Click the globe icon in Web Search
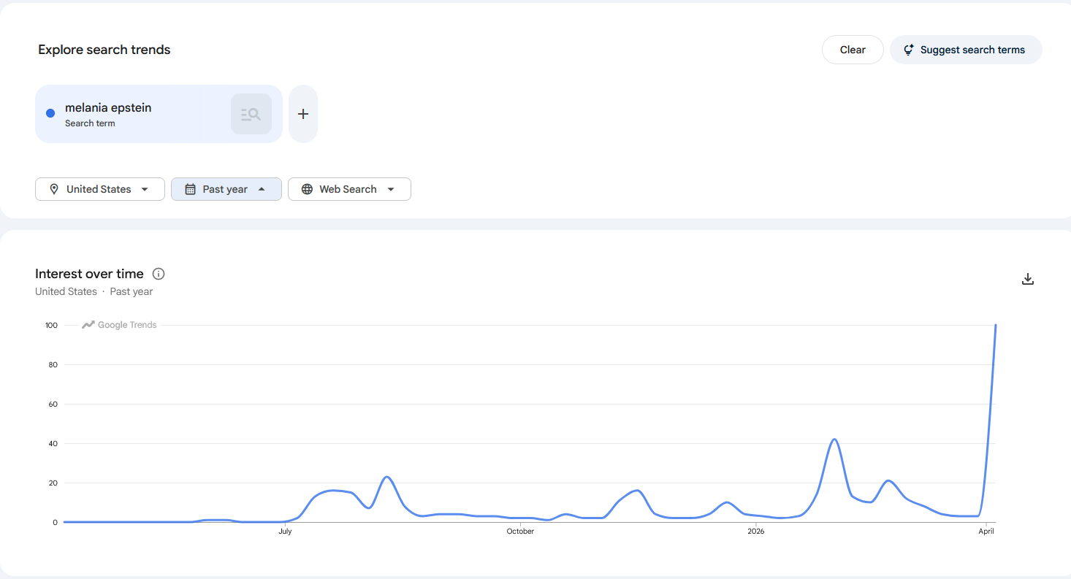The height and width of the screenshot is (579, 1071). click(307, 189)
